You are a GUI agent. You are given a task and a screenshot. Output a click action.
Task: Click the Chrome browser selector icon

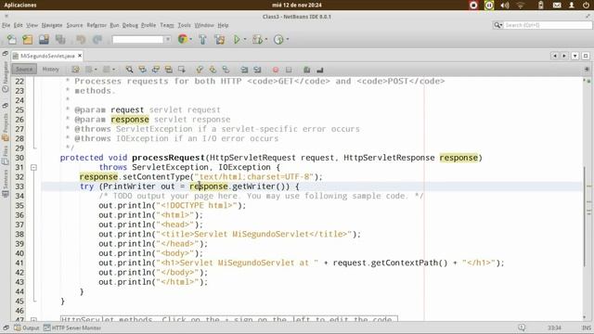pyautogui.click(x=183, y=39)
